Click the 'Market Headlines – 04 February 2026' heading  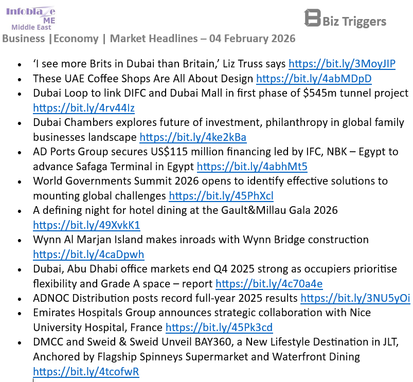coord(203,39)
